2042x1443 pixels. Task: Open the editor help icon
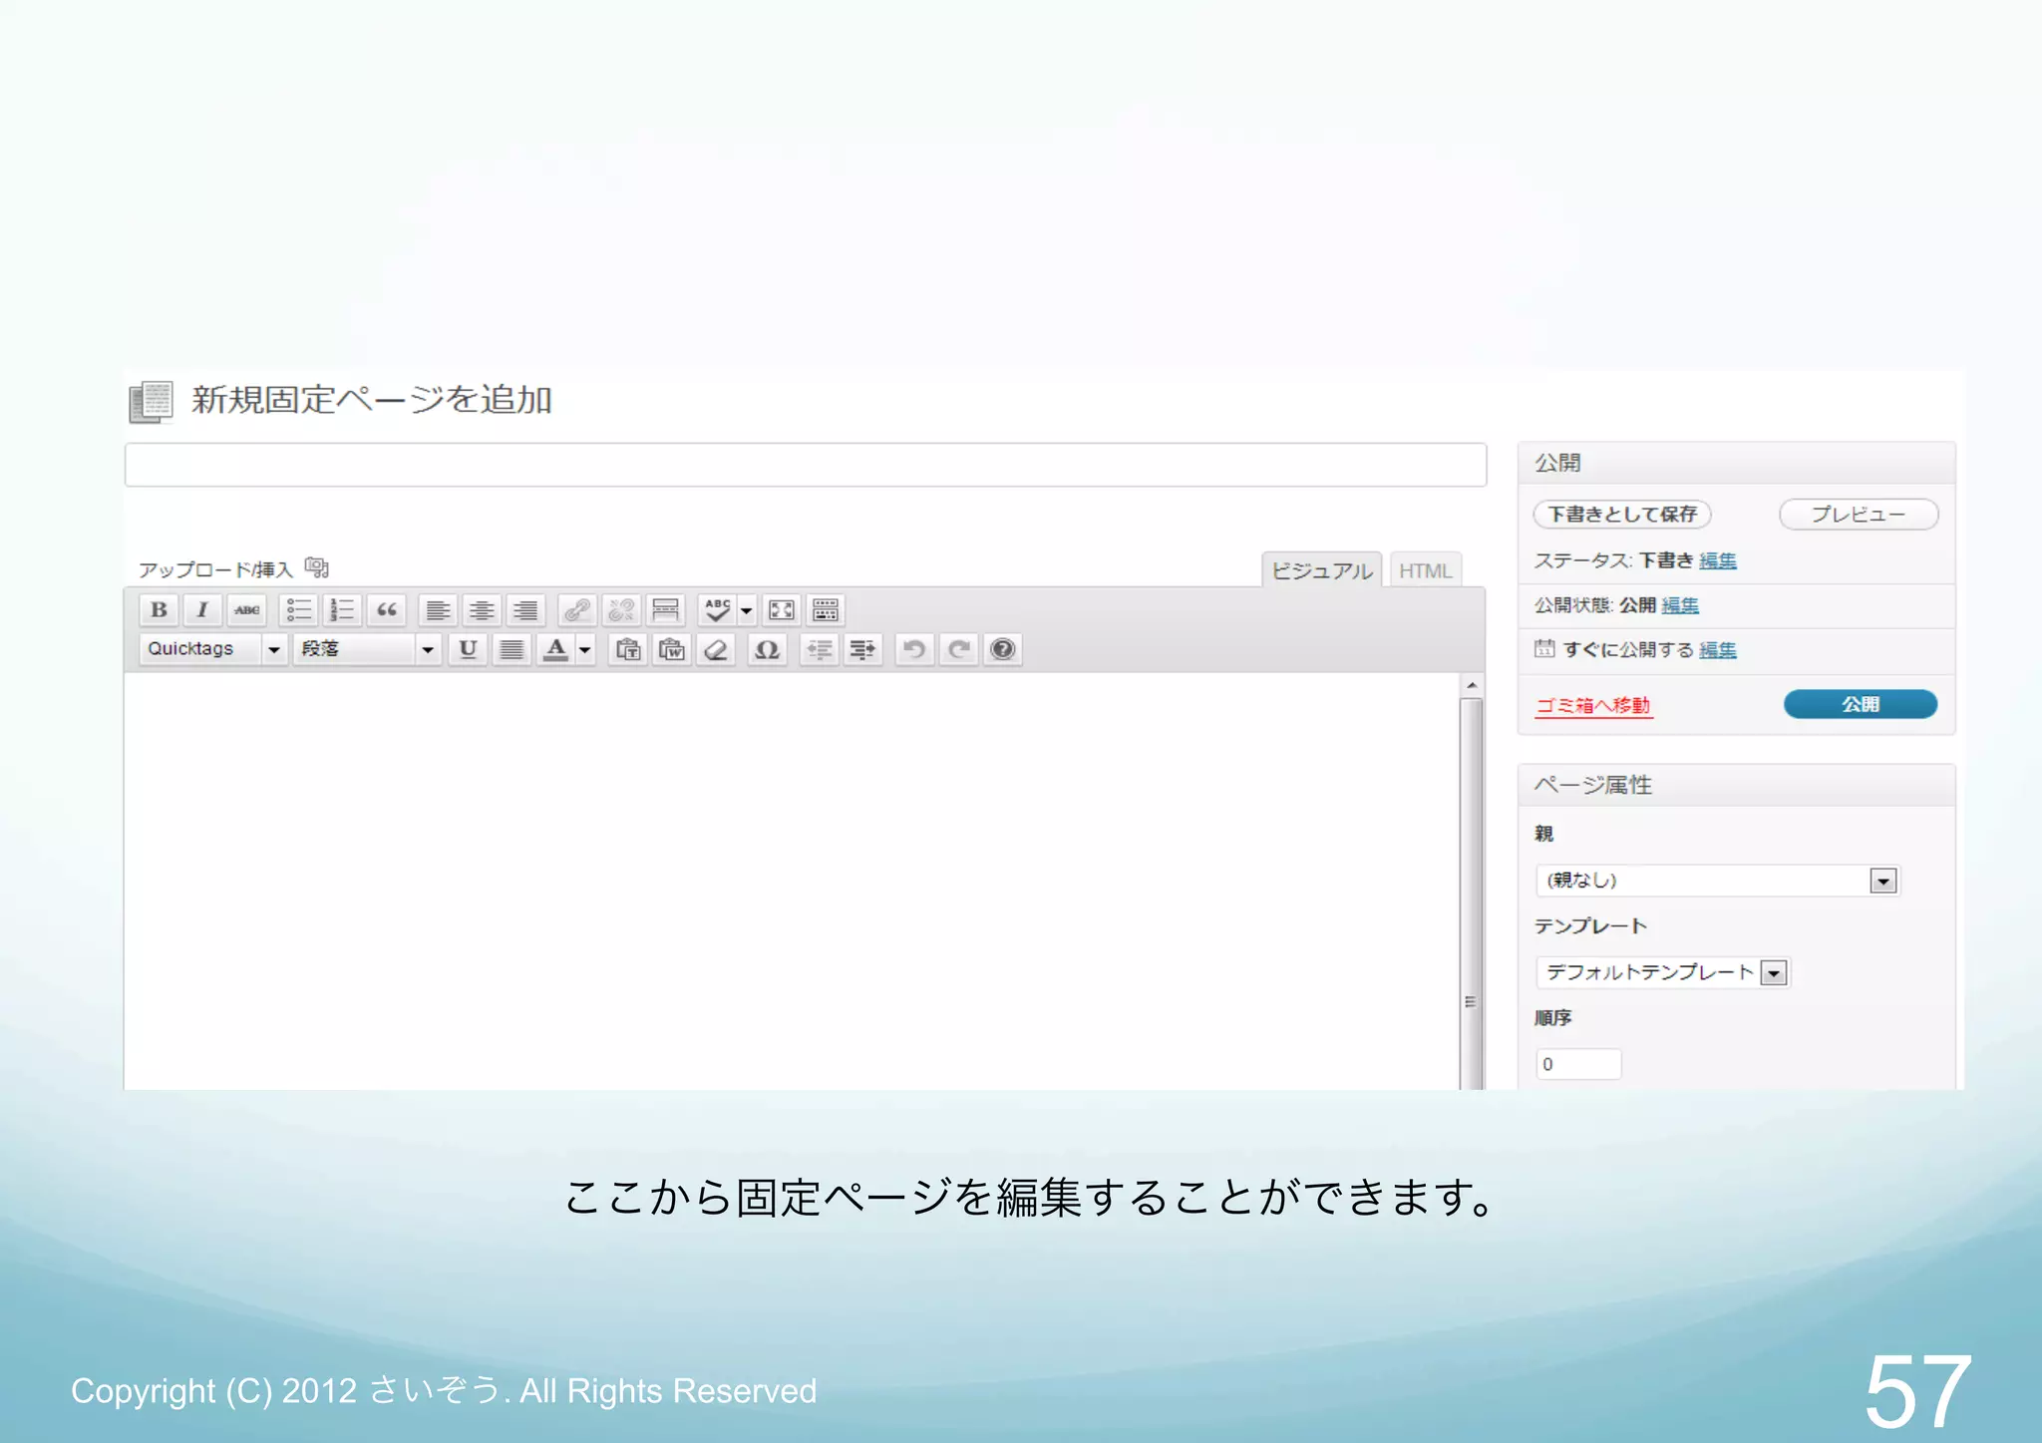1002,649
